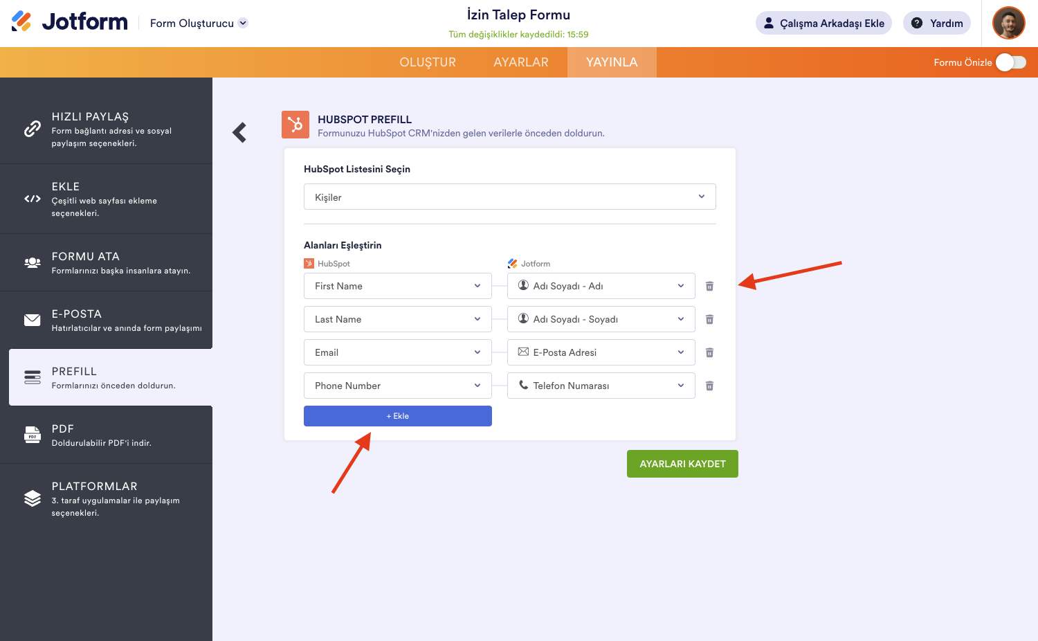
Task: Click the Jotform column header icon
Action: click(512, 264)
